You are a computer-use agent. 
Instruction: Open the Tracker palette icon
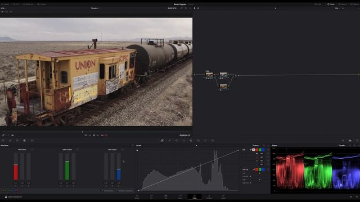[184, 140]
